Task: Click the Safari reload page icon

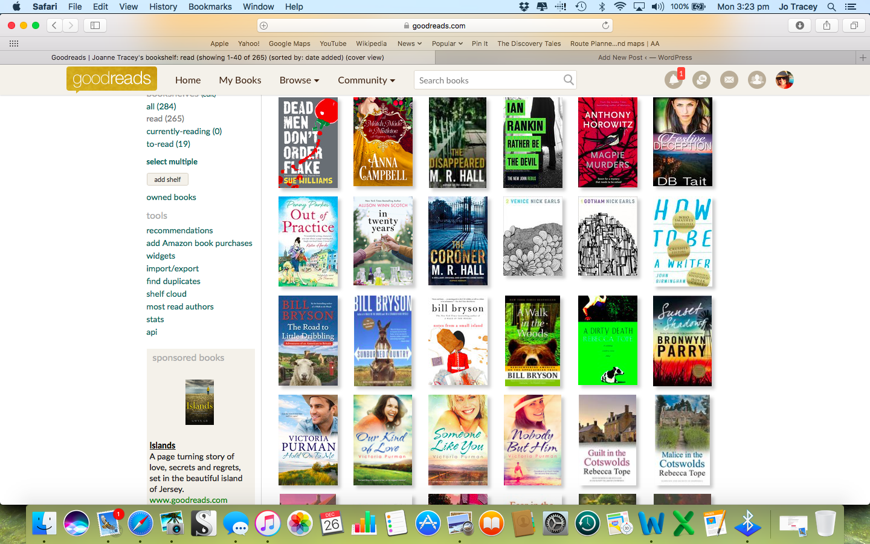Action: click(x=605, y=25)
